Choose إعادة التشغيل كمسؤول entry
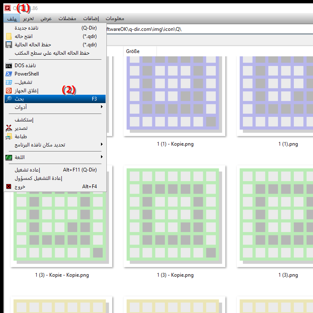 click(x=55, y=178)
